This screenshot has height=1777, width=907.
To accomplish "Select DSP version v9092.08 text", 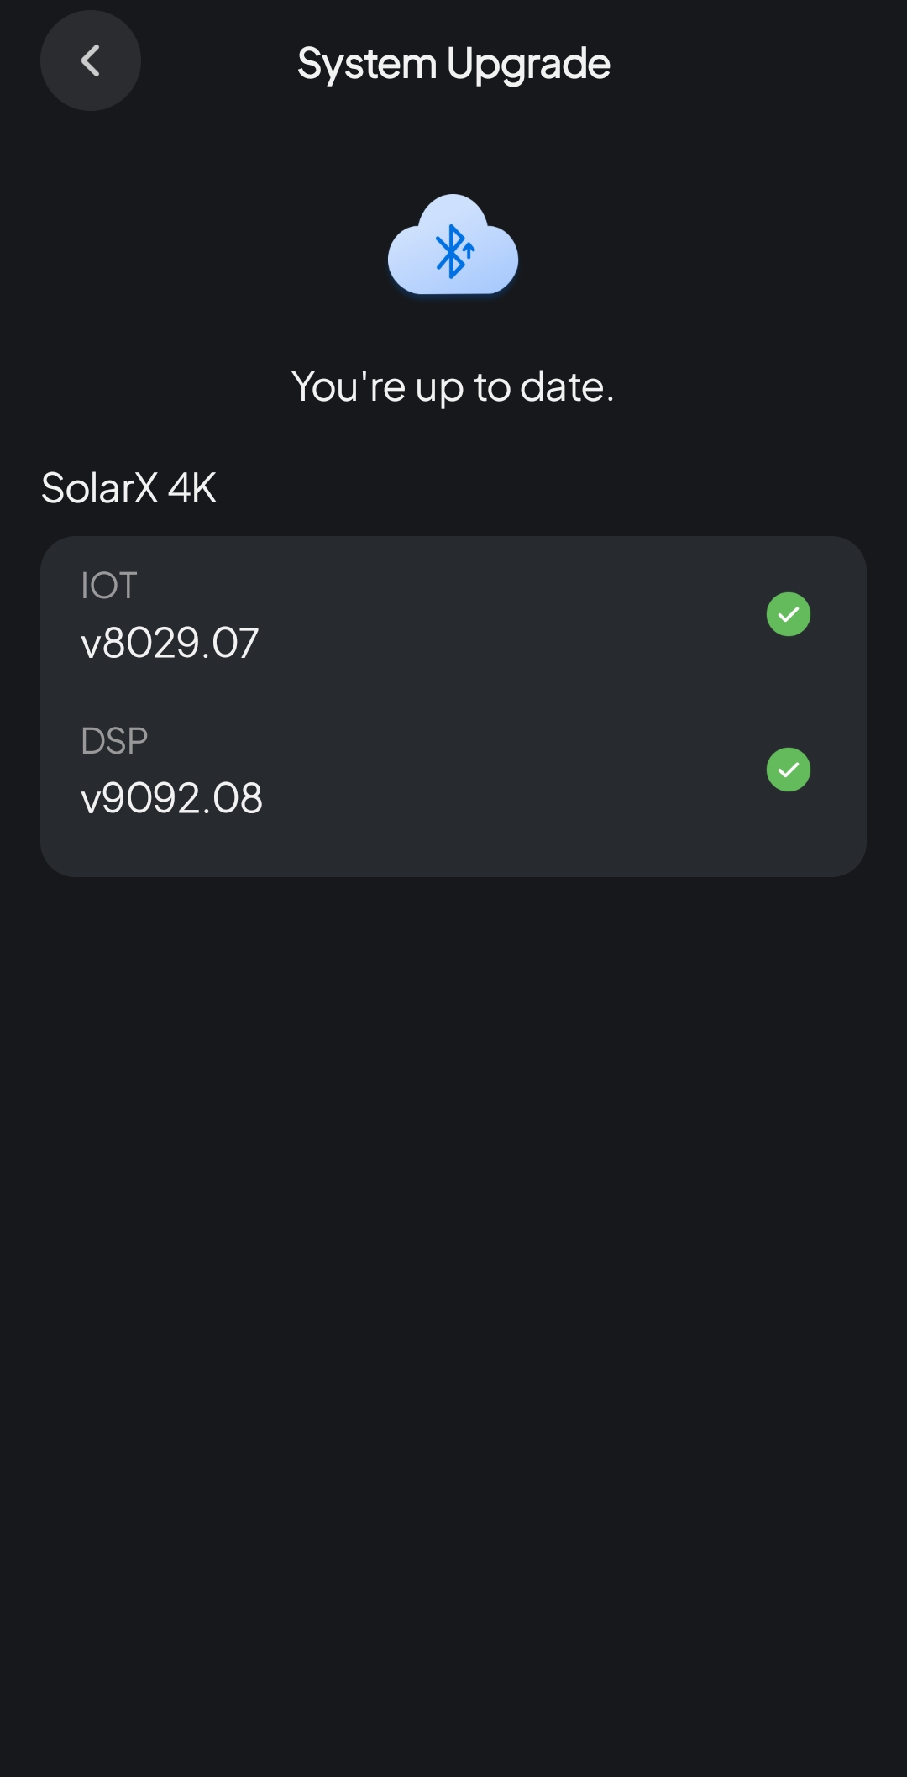I will click(x=171, y=798).
